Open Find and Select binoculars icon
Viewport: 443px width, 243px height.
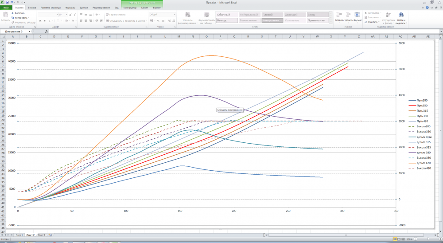[x=400, y=15]
